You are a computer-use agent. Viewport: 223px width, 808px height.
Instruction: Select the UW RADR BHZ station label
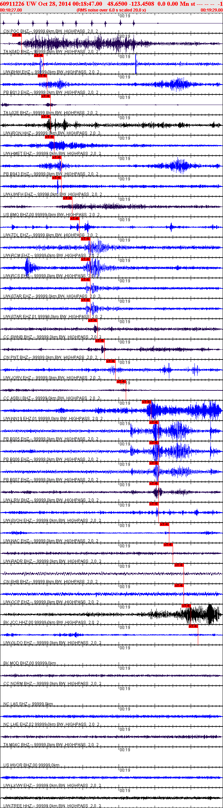tap(52, 561)
